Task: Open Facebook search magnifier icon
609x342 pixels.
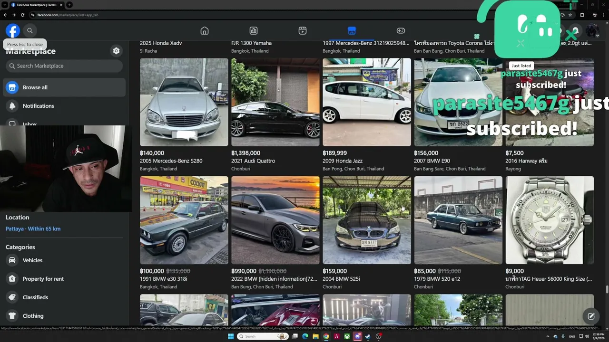Action: click(x=29, y=30)
